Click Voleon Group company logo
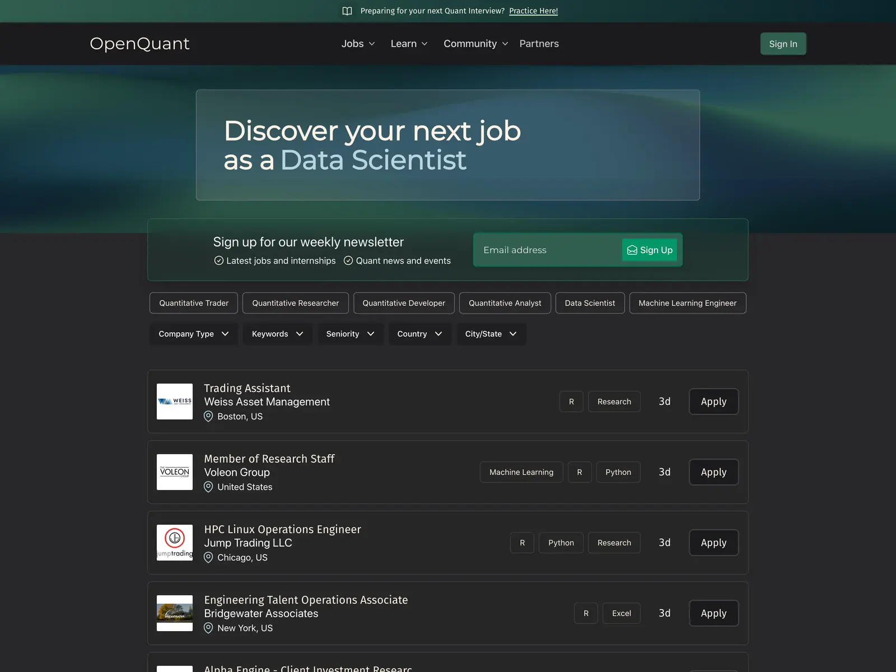The width and height of the screenshot is (896, 672). coord(175,472)
